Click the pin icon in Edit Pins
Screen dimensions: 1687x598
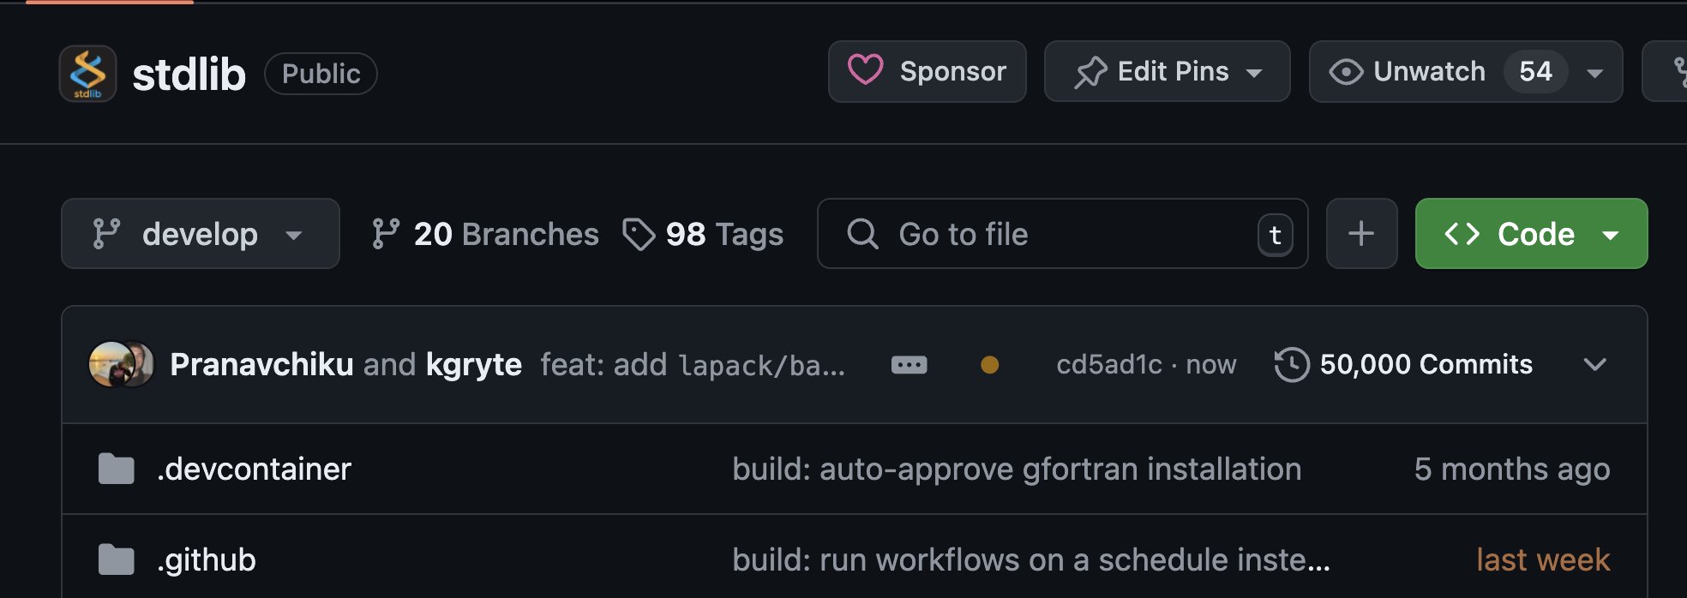[x=1090, y=72]
